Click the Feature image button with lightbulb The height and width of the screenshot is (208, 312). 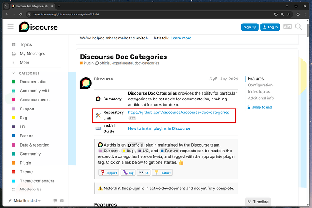(162, 172)
